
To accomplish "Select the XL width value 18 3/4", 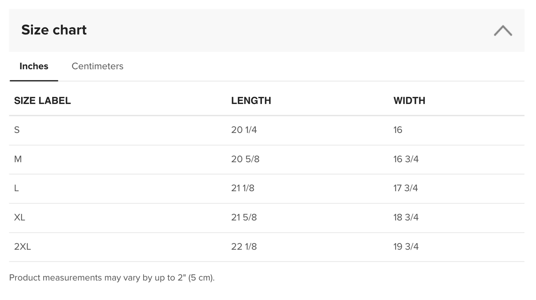I will tap(405, 217).
